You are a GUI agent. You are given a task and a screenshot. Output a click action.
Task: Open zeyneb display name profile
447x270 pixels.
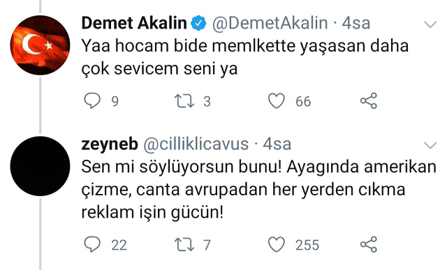coord(110,144)
